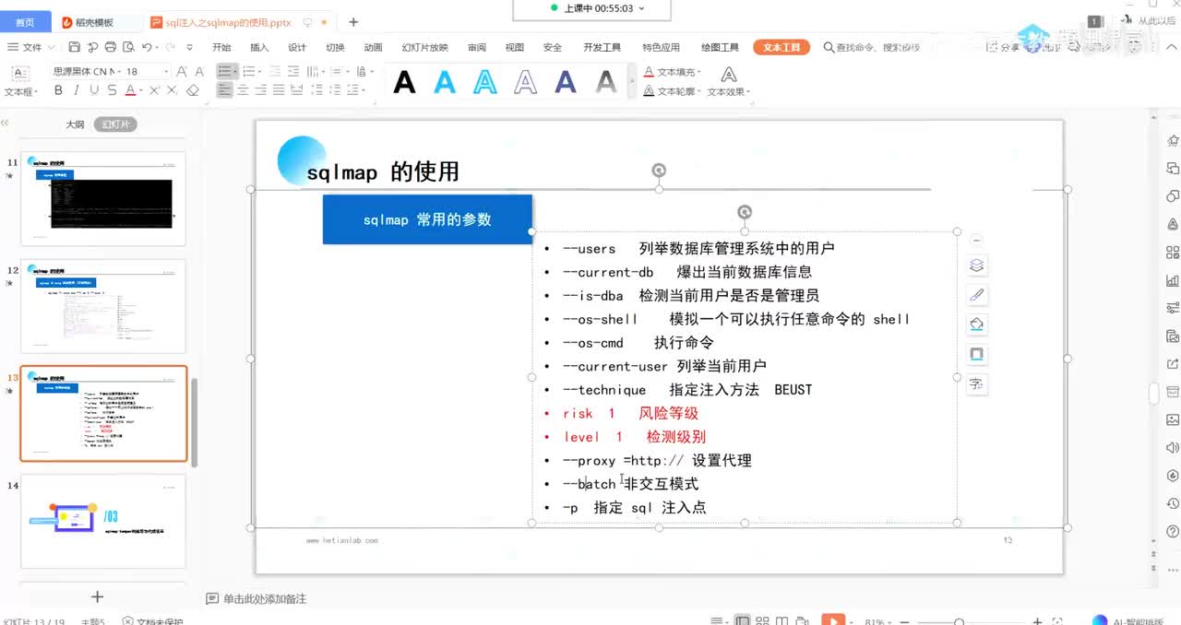Screen dimensions: 1181x625
Task: Switch slide panel to 大纲 outline view
Action: tap(75, 124)
